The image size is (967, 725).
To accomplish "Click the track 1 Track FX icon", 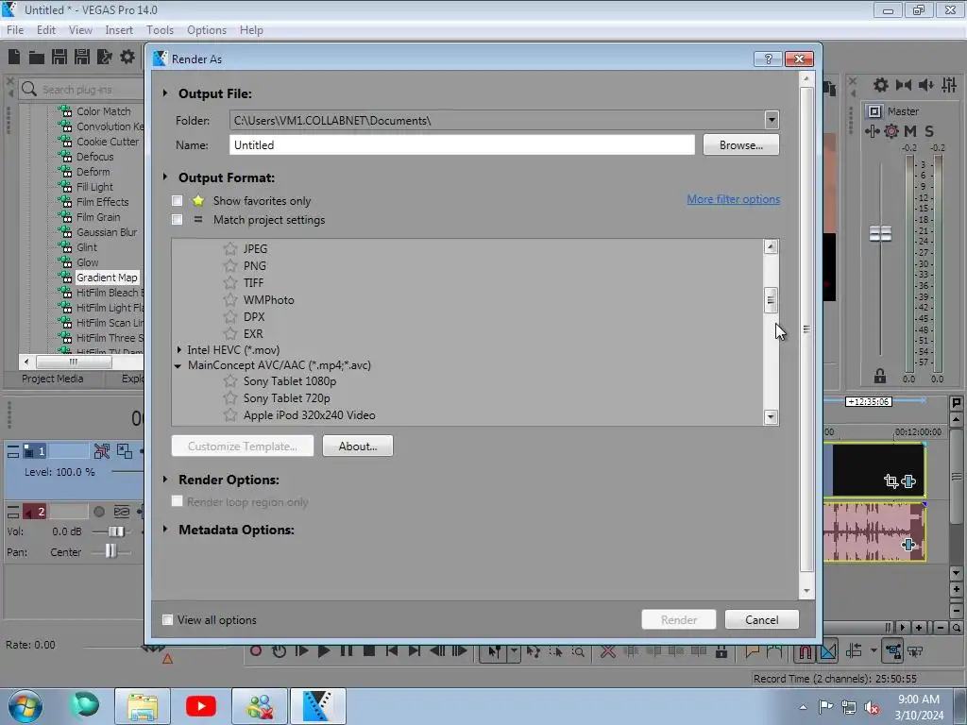I will 102,451.
